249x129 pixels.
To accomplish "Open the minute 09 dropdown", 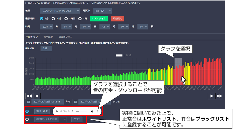I will (123, 27).
